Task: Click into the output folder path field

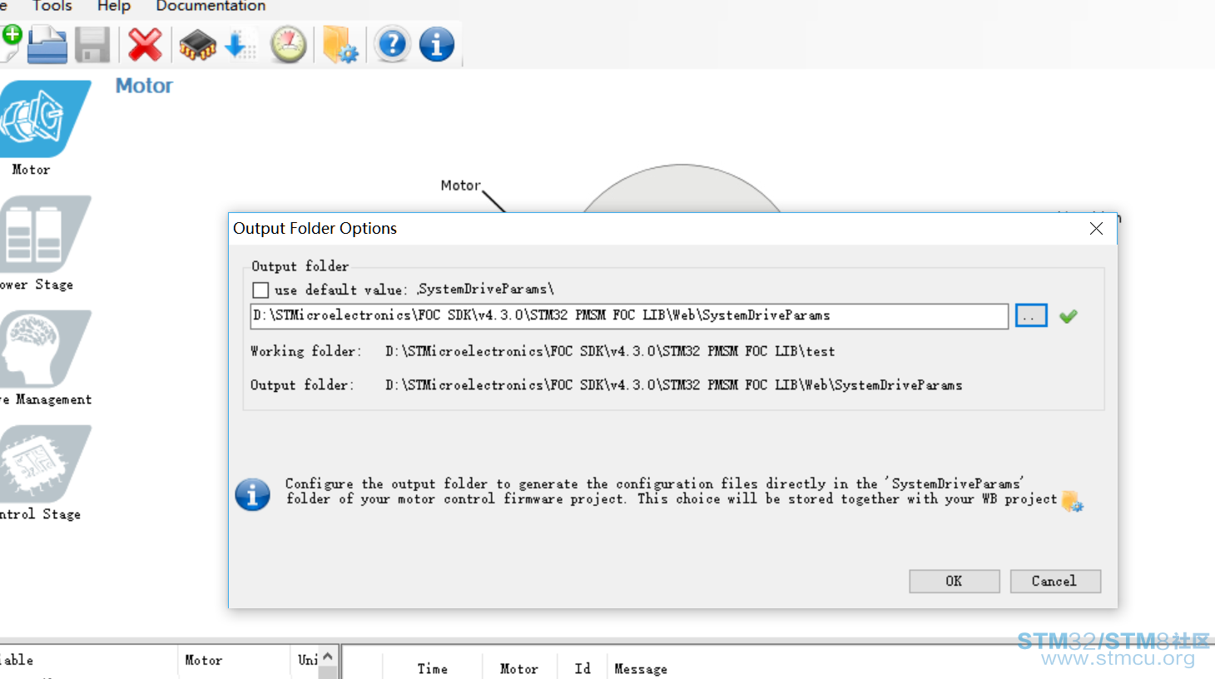Action: click(629, 316)
